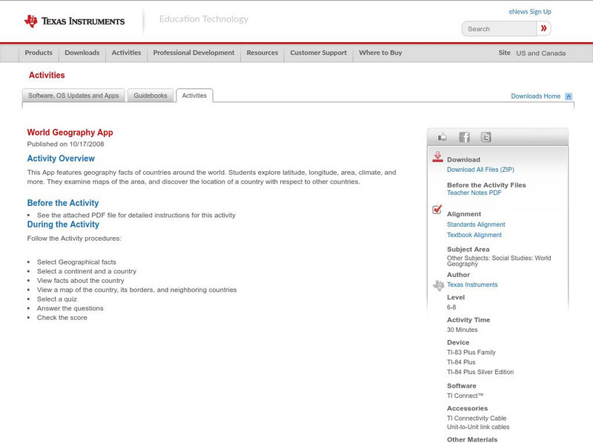Click 'Published on 10/17/2008' text
Image resolution: width=593 pixels, height=443 pixels.
65,144
